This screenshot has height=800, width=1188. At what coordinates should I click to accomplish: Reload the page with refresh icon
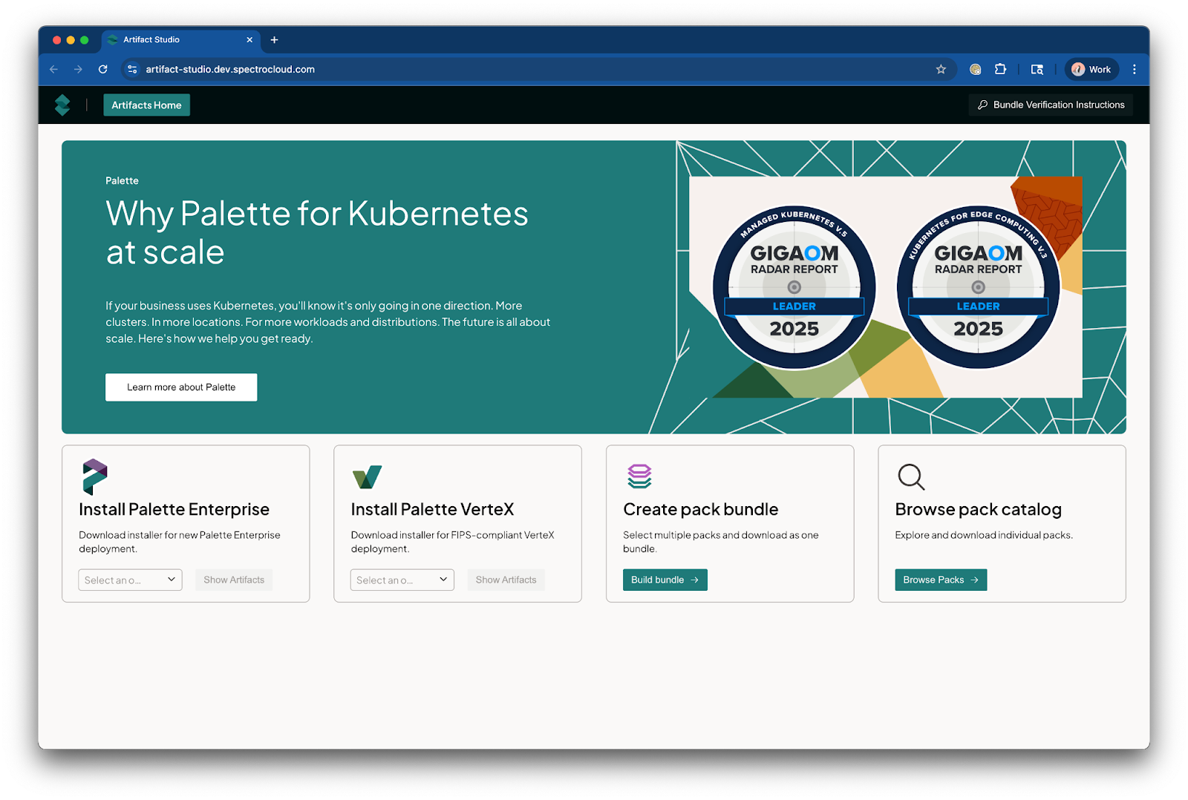point(103,69)
